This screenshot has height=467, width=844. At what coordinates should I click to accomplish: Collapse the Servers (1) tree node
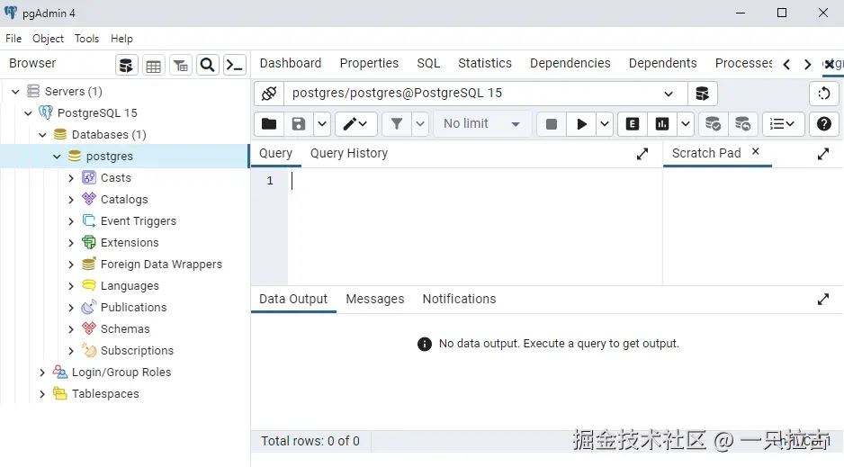15,92
